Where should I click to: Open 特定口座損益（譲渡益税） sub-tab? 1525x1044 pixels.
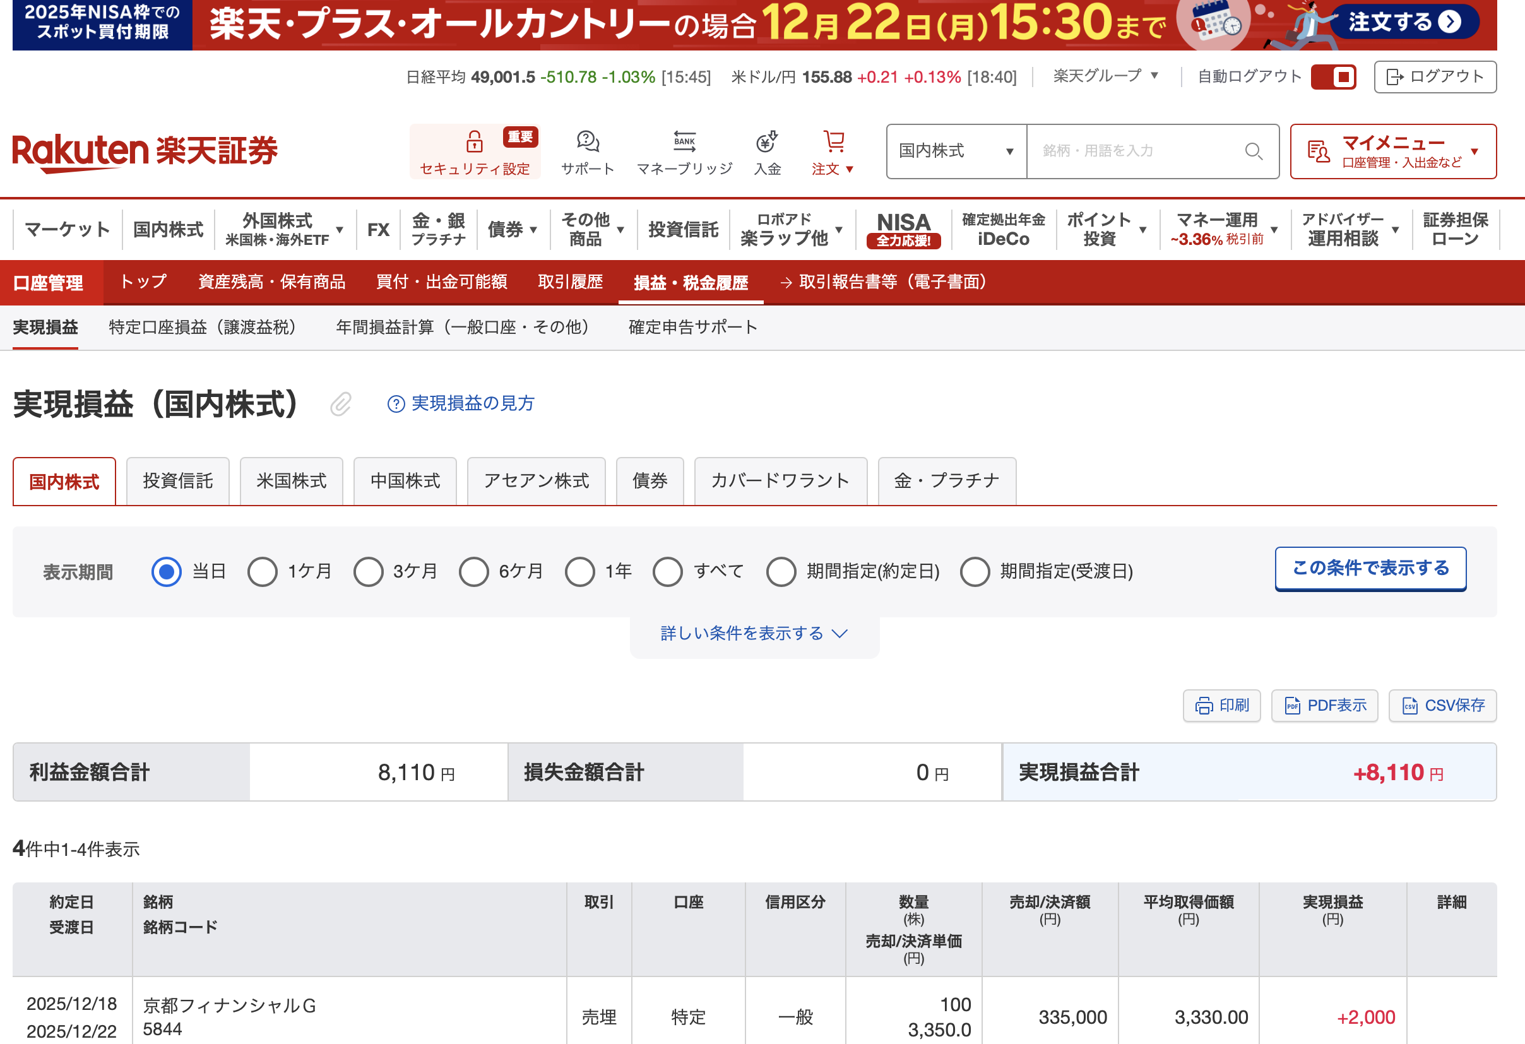(202, 327)
